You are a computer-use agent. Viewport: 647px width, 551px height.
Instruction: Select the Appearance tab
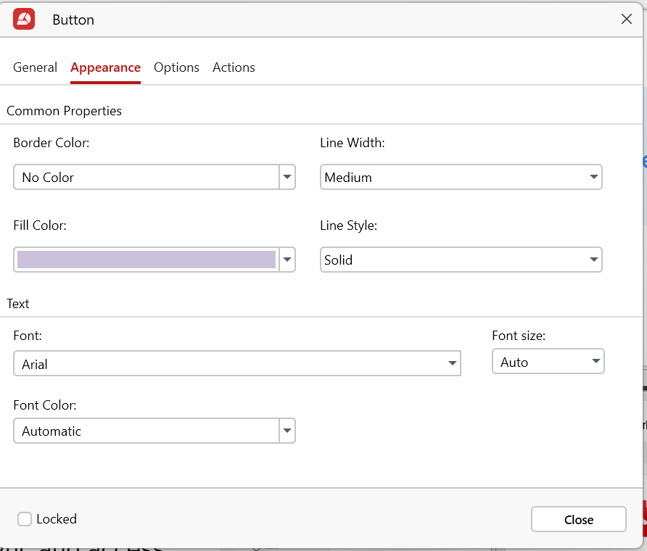click(x=105, y=67)
